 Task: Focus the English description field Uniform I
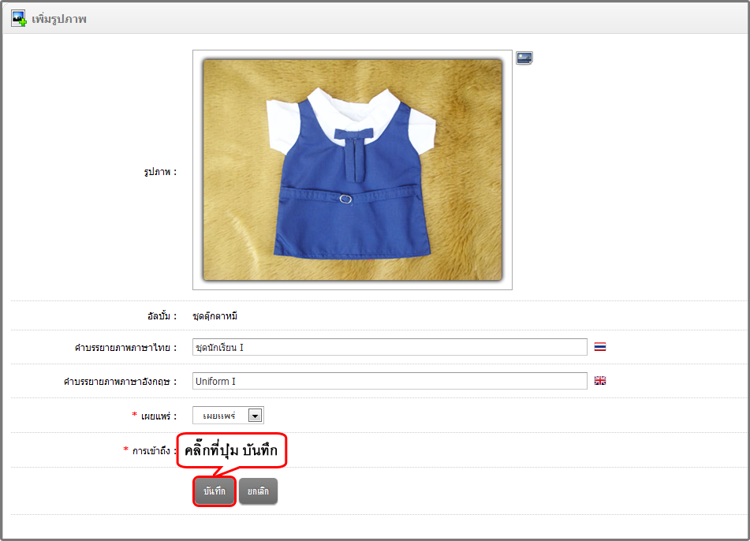pos(390,381)
